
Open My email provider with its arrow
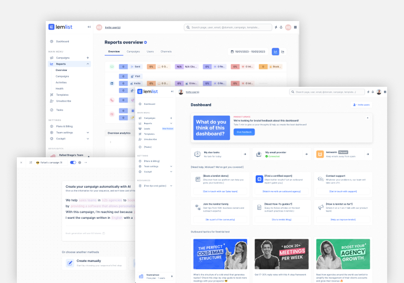[306, 154]
